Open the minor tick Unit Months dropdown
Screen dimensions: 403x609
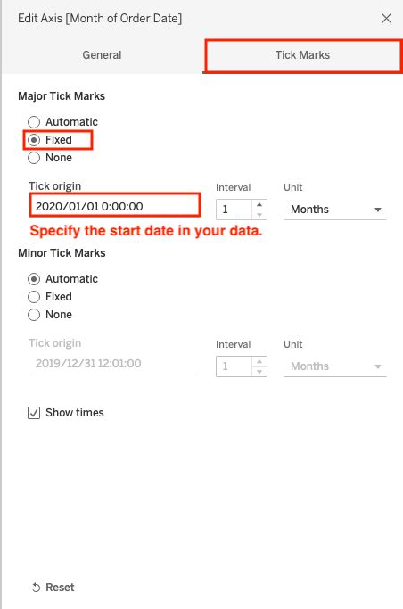point(335,366)
